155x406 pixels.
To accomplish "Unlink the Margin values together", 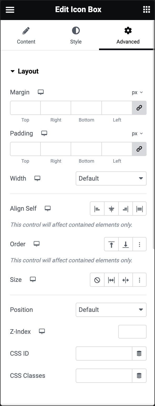I will point(139,108).
